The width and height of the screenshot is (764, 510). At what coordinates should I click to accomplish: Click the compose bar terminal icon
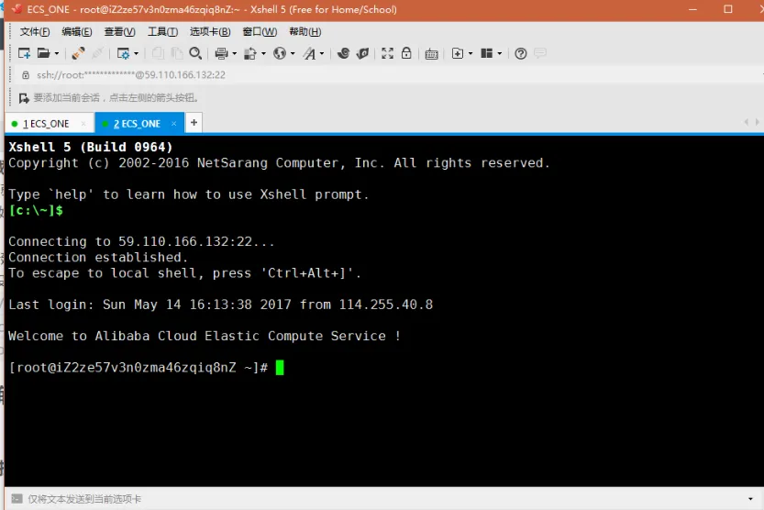pos(17,499)
